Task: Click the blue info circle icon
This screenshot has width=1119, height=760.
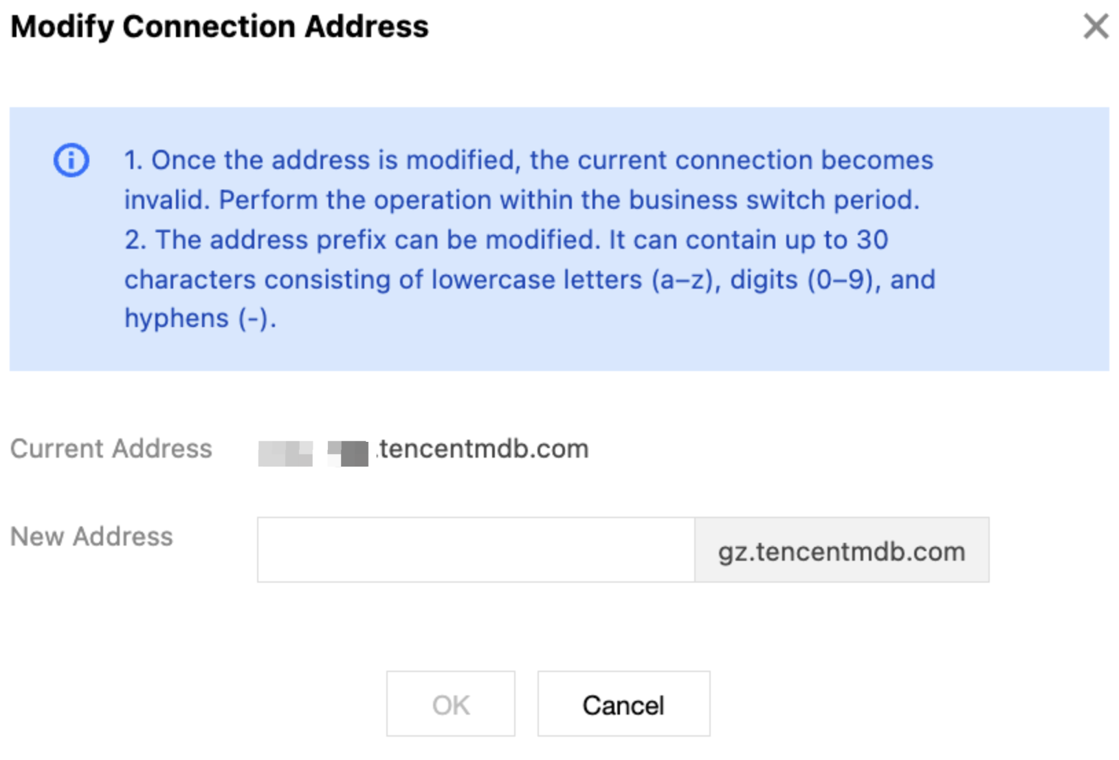Action: click(x=71, y=160)
